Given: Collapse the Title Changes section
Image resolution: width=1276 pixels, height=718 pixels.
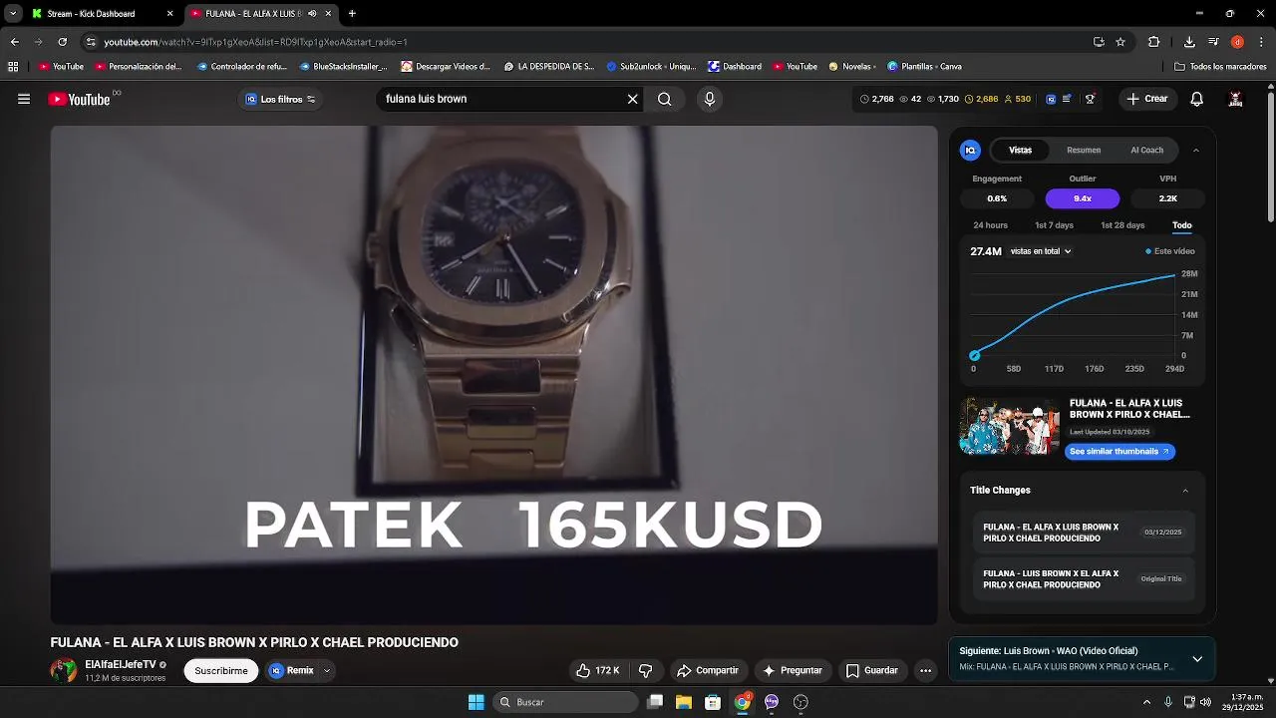Looking at the screenshot, I should [x=1185, y=491].
